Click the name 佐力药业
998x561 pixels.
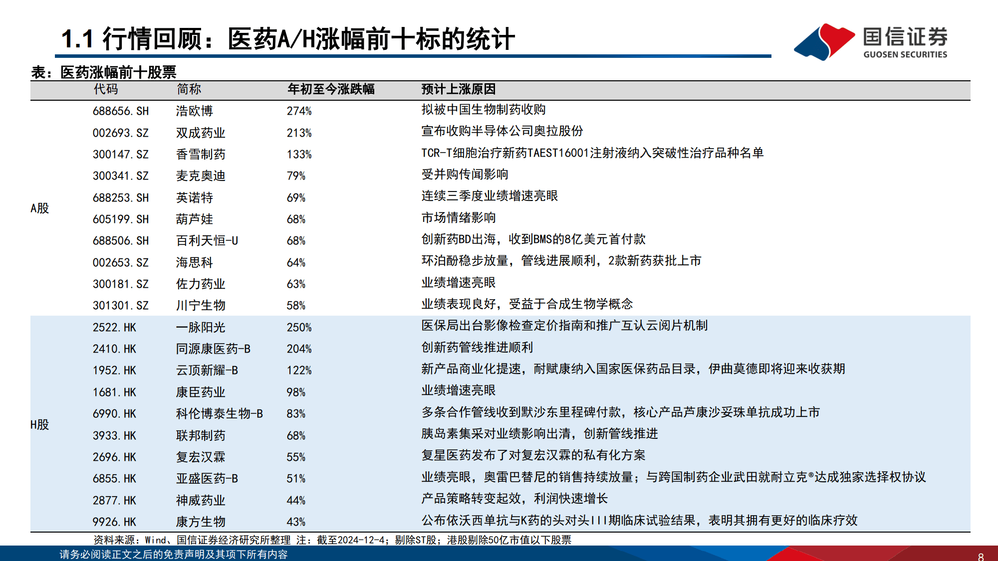201,284
